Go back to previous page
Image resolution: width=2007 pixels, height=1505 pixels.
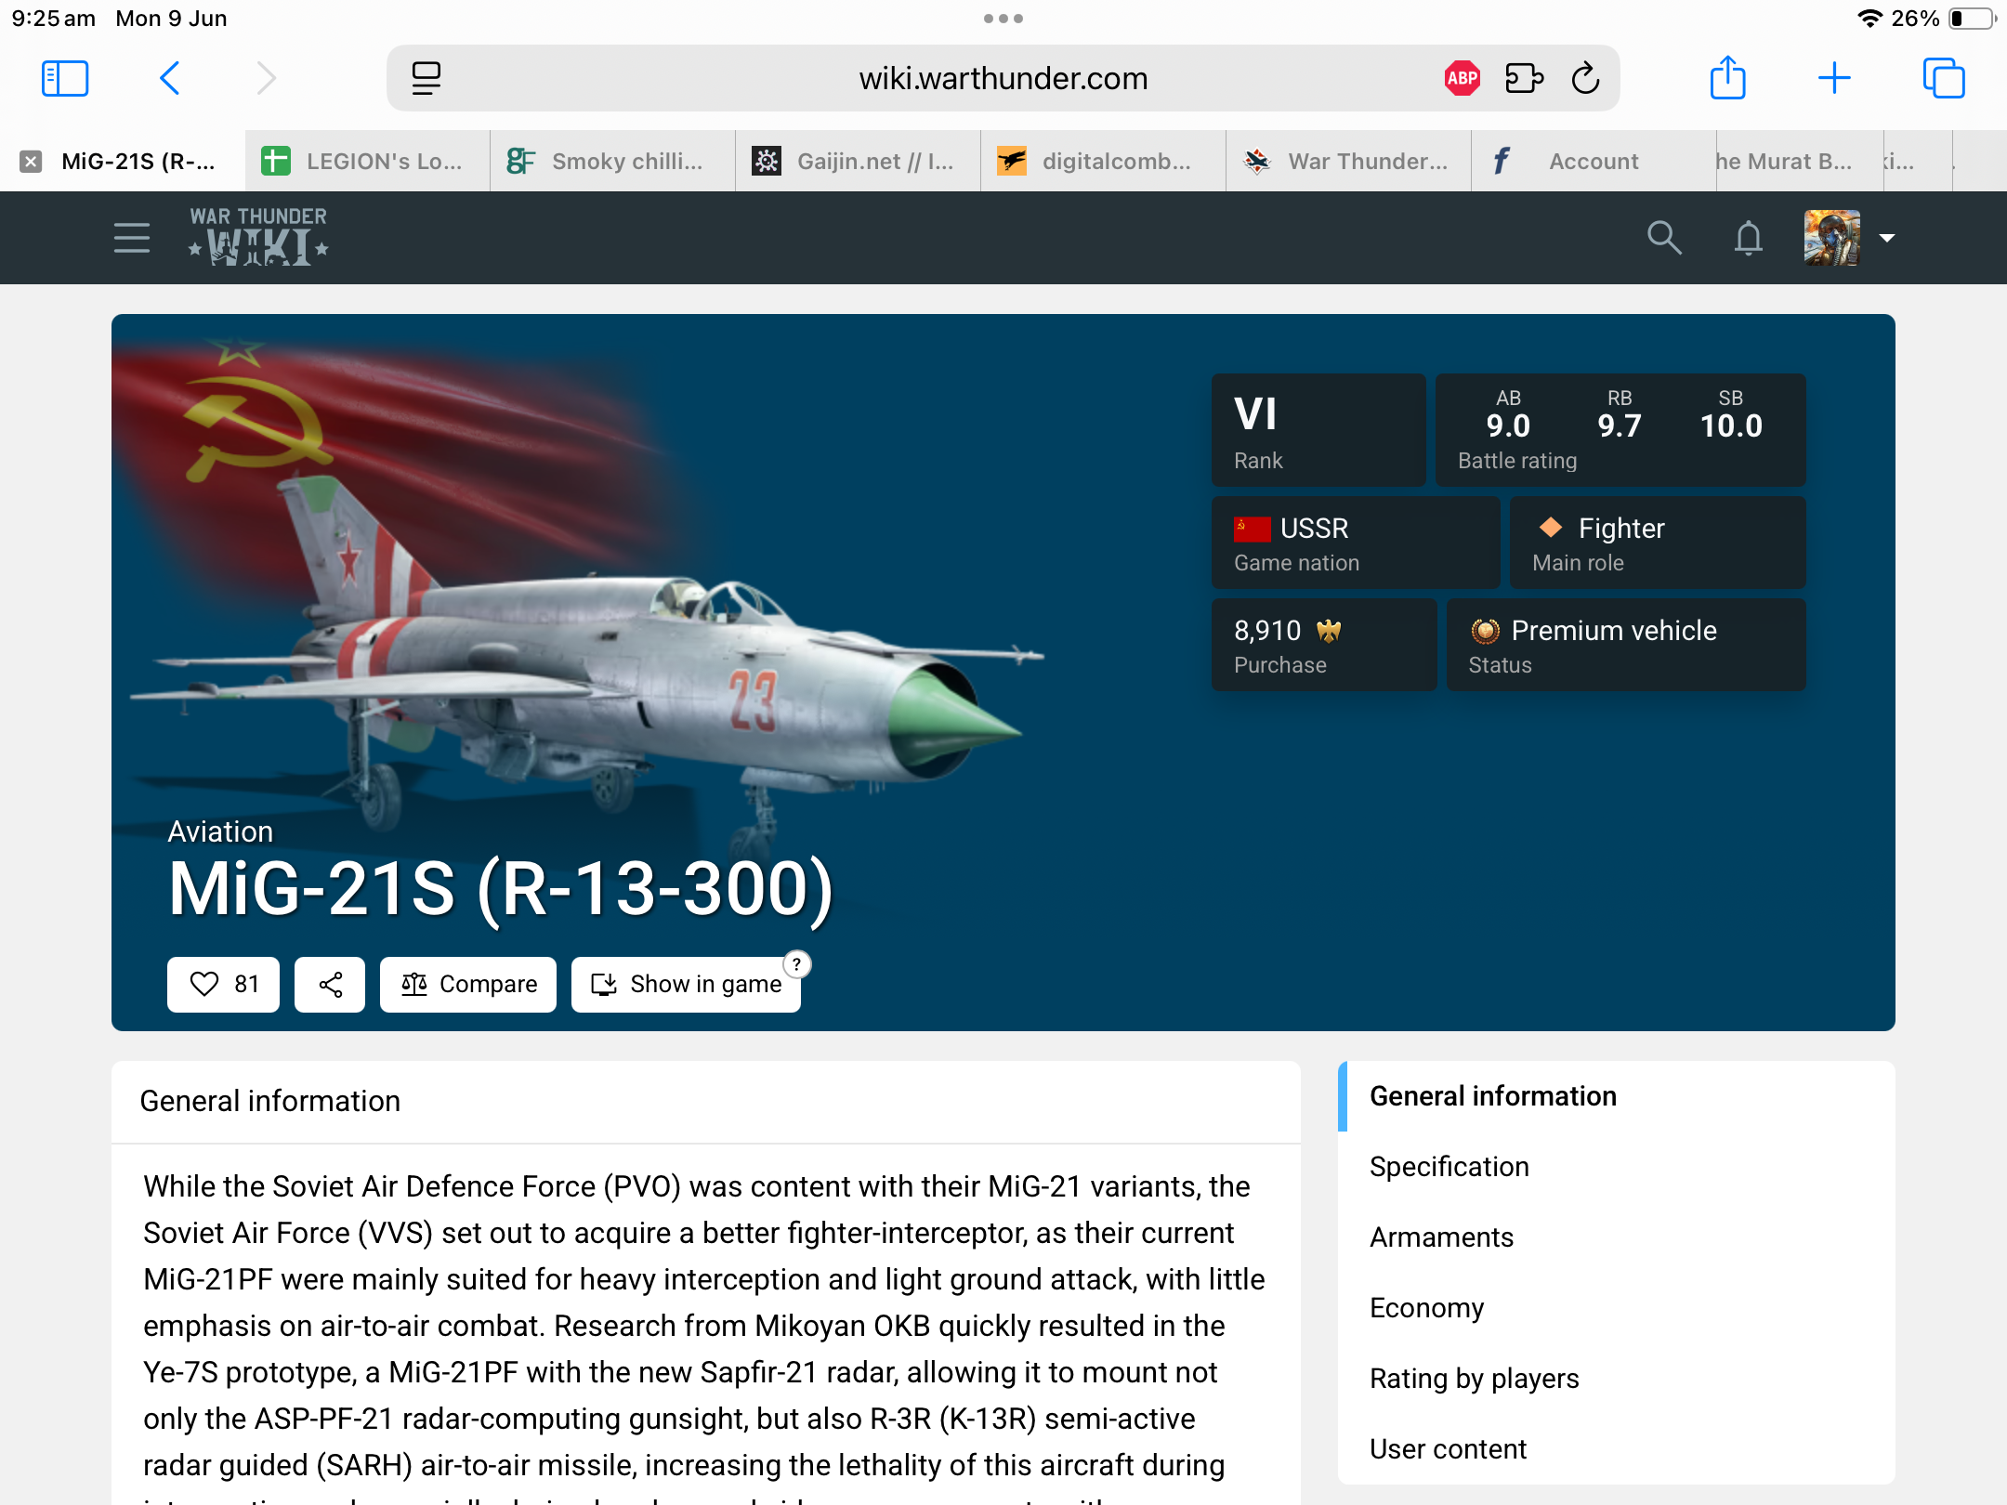pos(170,78)
